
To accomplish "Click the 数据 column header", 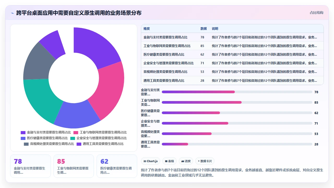I will click(x=204, y=29).
